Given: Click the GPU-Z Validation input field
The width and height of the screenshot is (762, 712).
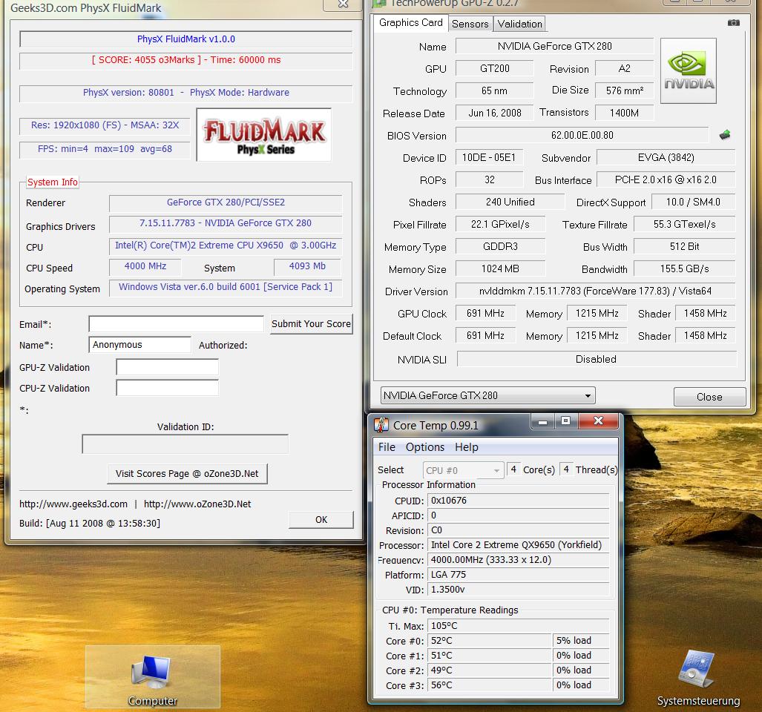Looking at the screenshot, I should click(x=167, y=367).
